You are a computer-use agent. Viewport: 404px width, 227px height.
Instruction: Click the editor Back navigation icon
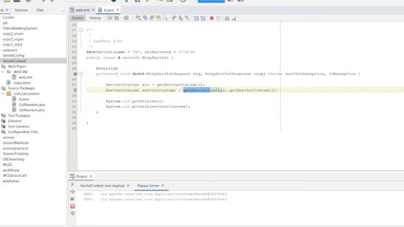click(x=117, y=18)
